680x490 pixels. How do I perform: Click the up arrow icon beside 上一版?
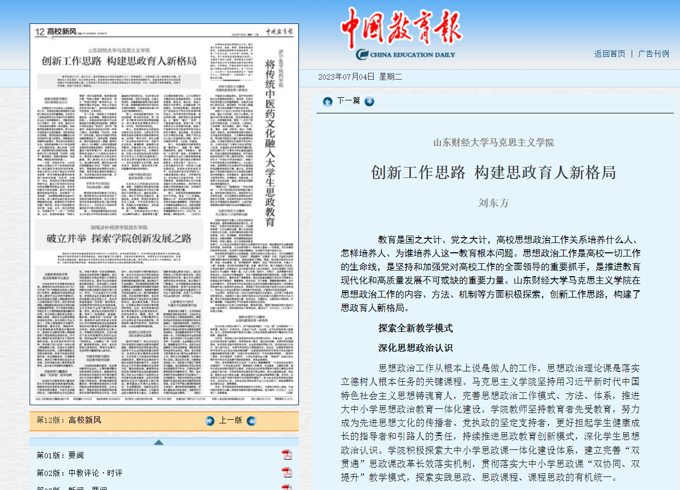pyautogui.click(x=210, y=421)
